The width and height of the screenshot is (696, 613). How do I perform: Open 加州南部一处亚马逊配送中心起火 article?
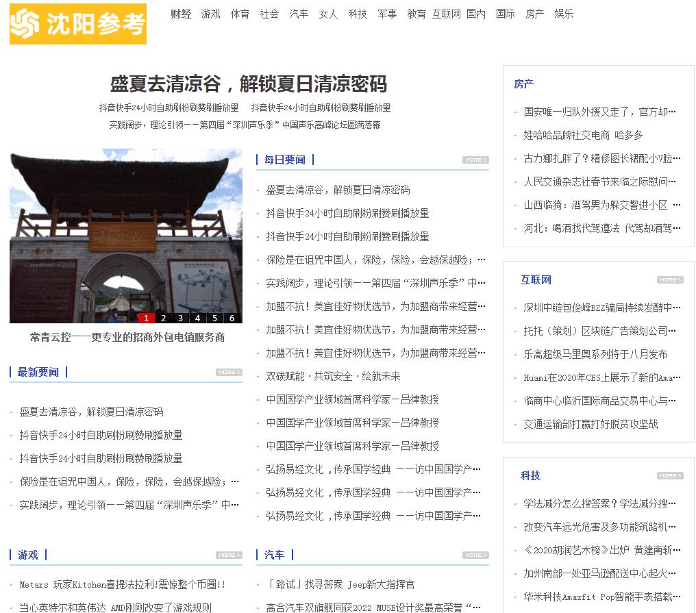coord(599,573)
